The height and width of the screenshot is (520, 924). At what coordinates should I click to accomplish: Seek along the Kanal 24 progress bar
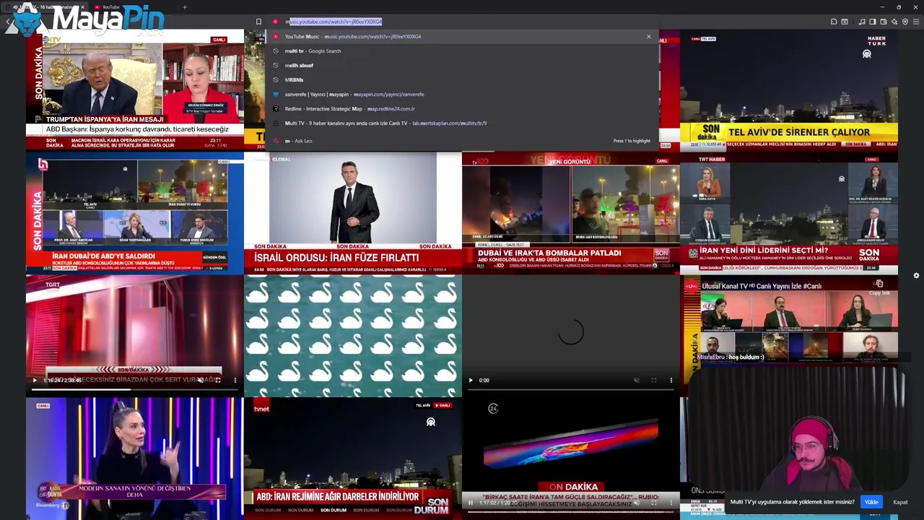(570, 512)
